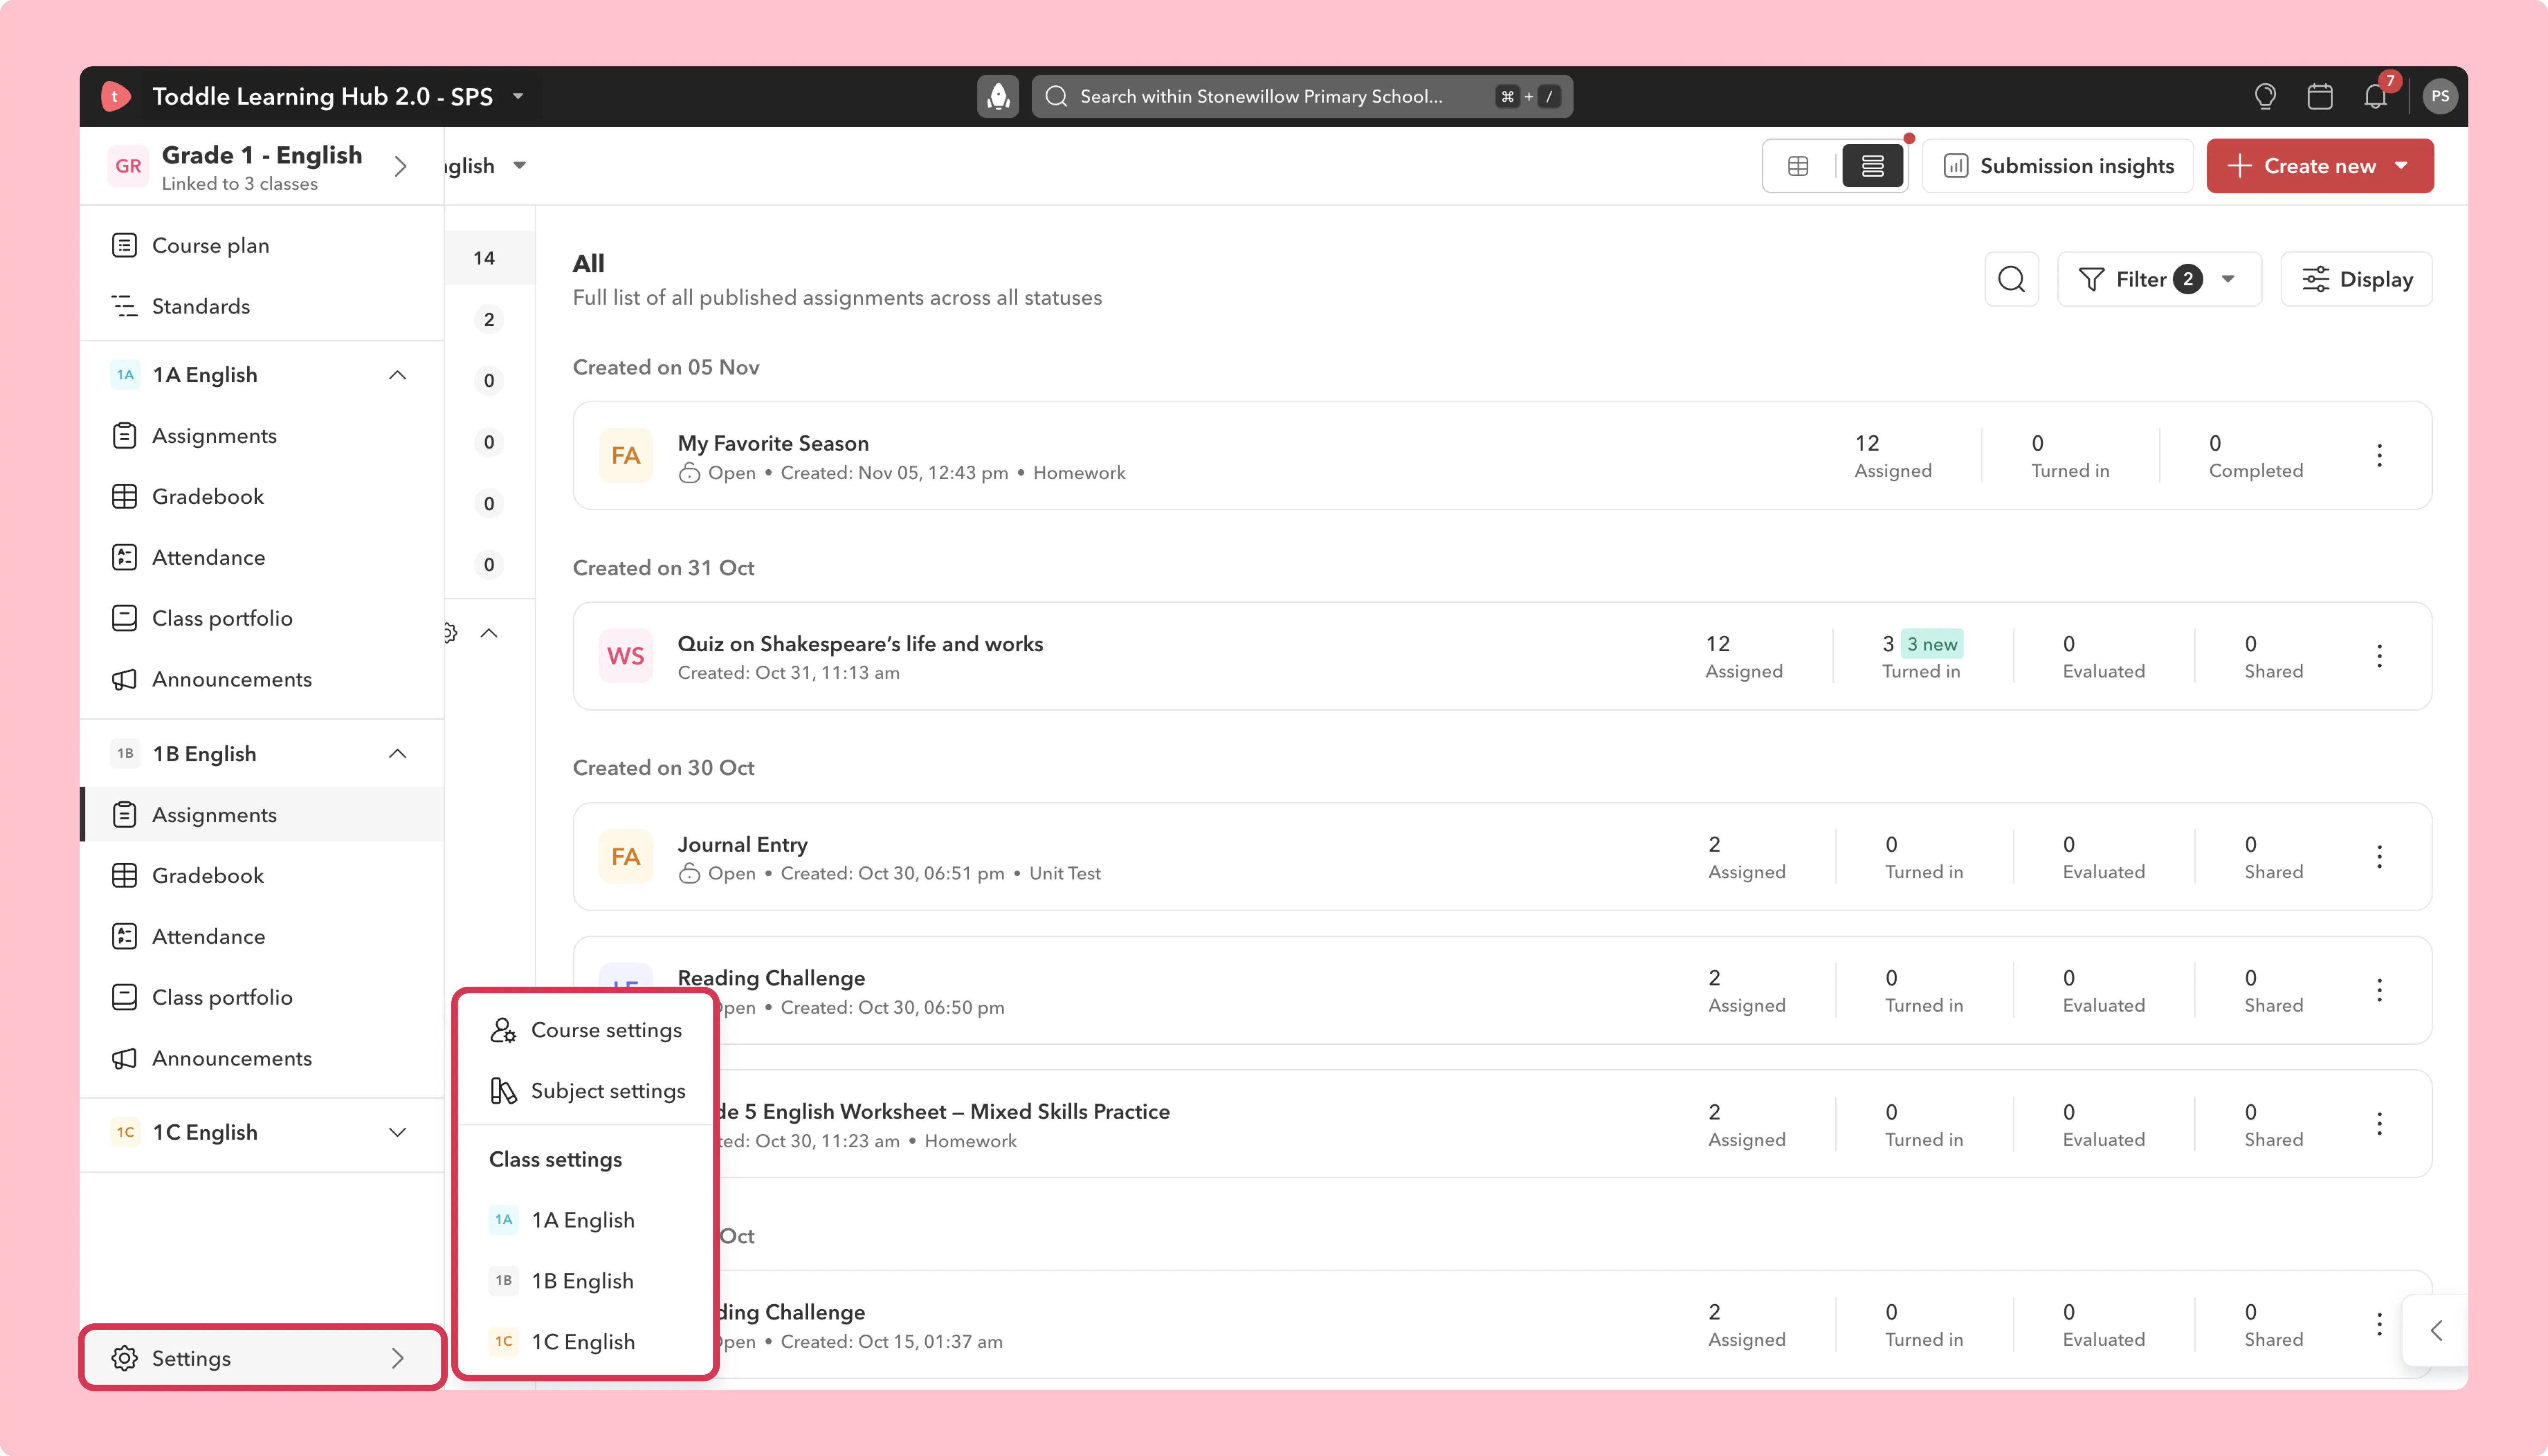This screenshot has width=2548, height=1456.
Task: Open more options for Journal Entry
Action: click(2379, 857)
